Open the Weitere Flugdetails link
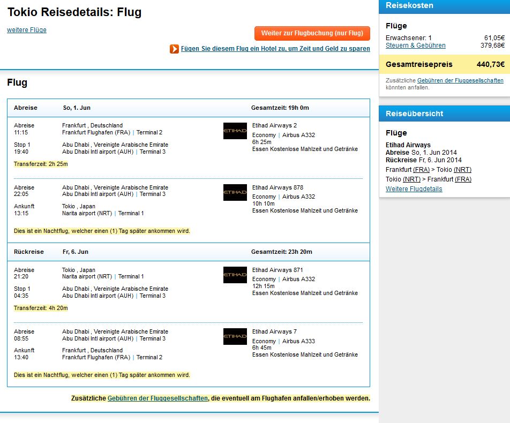The height and width of the screenshot is (423, 510). [x=414, y=189]
